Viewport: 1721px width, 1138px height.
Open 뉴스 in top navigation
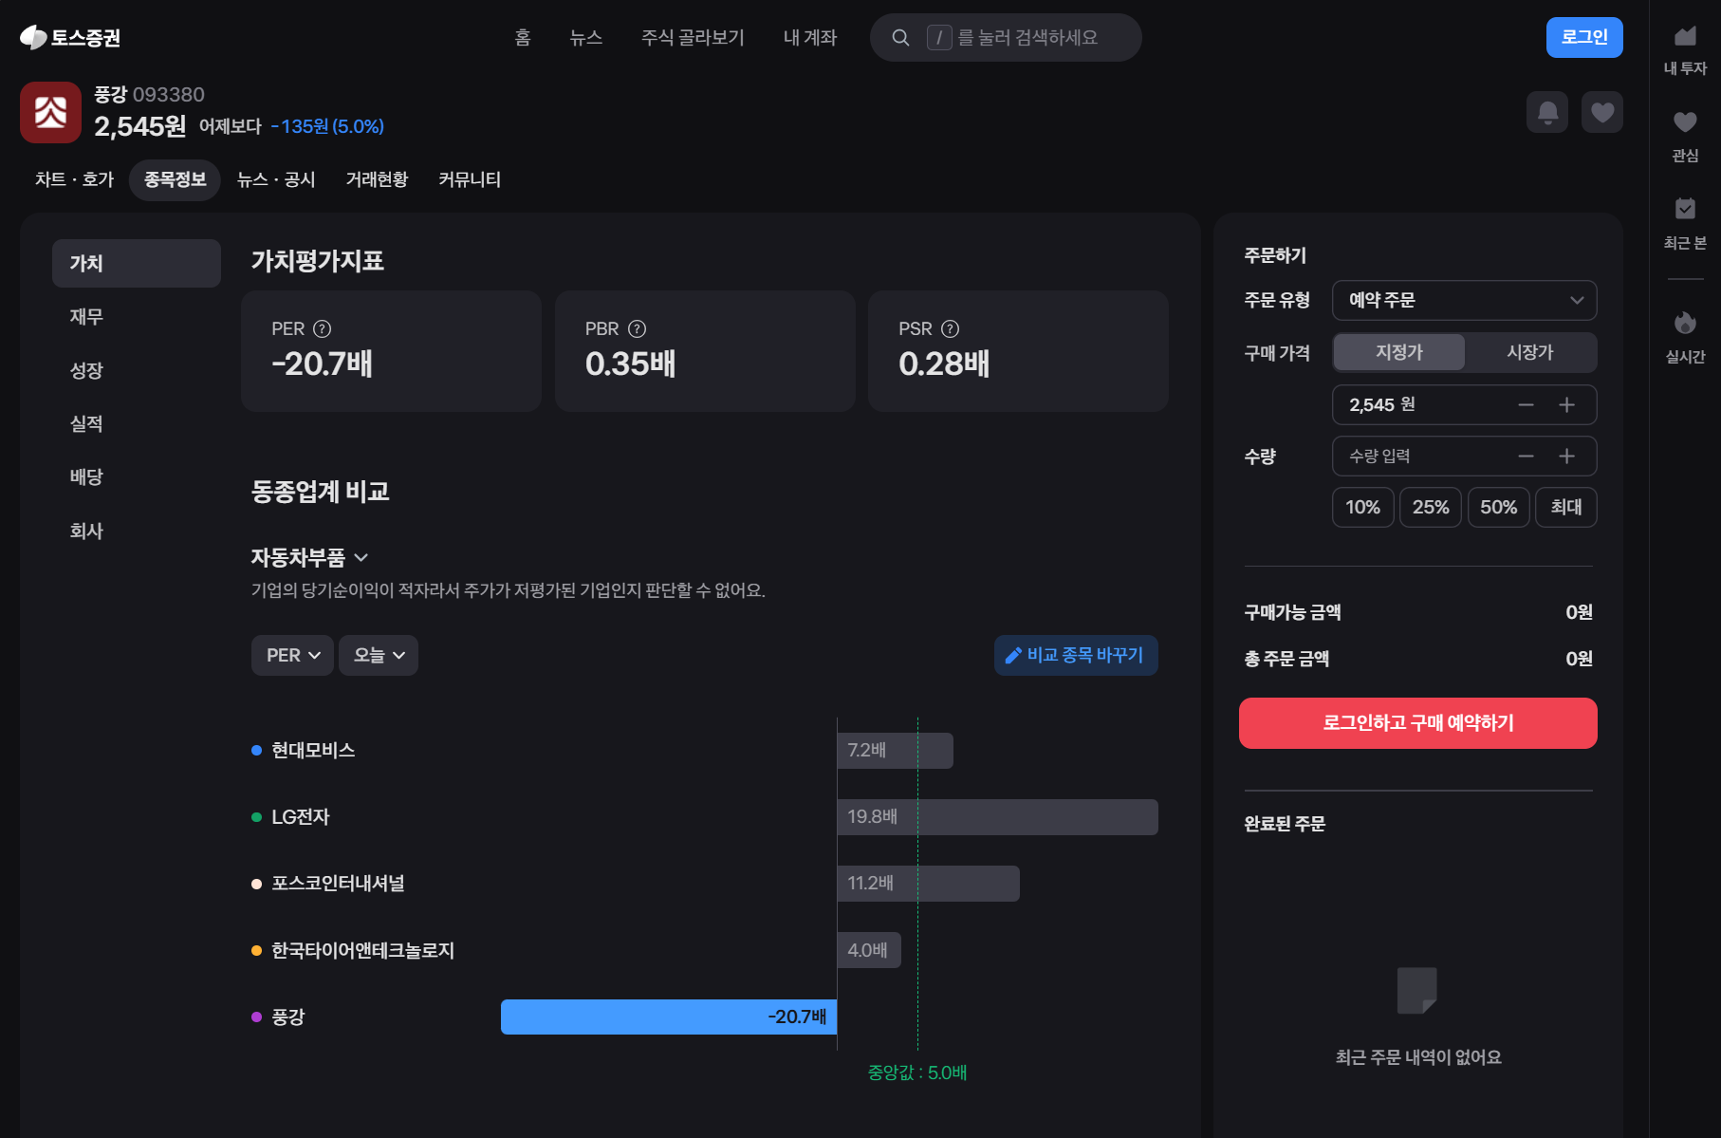click(x=586, y=37)
